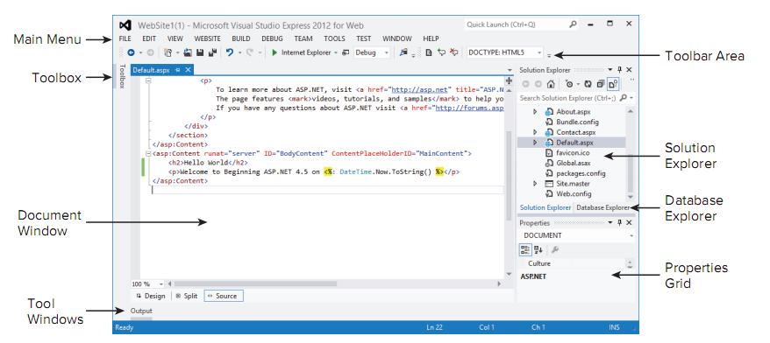Open the DEBUG menu

tap(272, 38)
